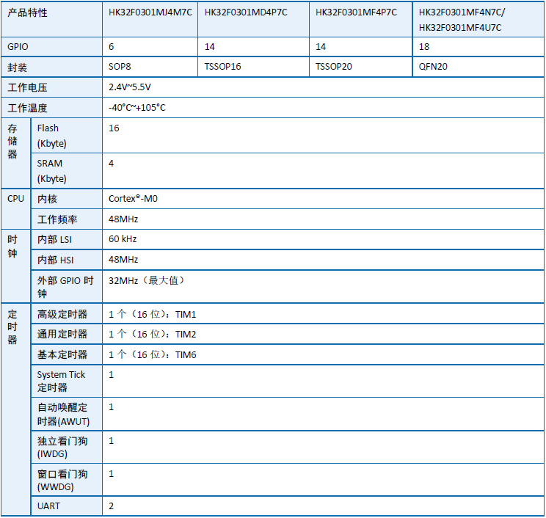Select the Cortex-M0 core value

click(x=132, y=199)
